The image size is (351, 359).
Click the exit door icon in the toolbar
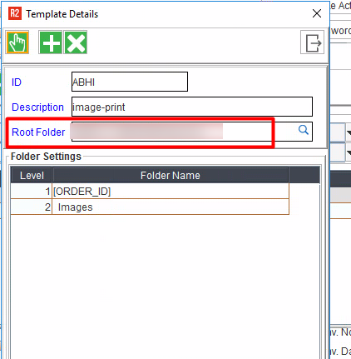pyautogui.click(x=313, y=42)
